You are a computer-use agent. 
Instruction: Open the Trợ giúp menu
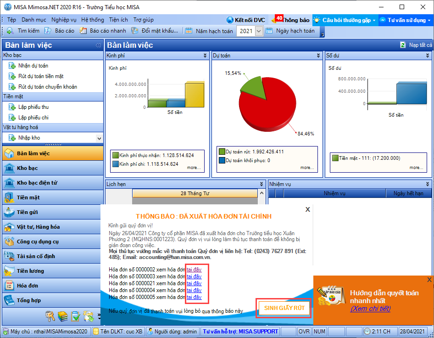[x=144, y=20]
